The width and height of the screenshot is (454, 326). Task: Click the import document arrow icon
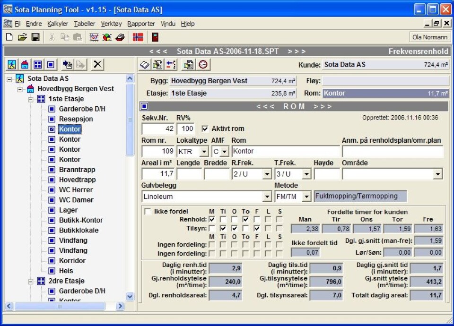[x=68, y=64]
